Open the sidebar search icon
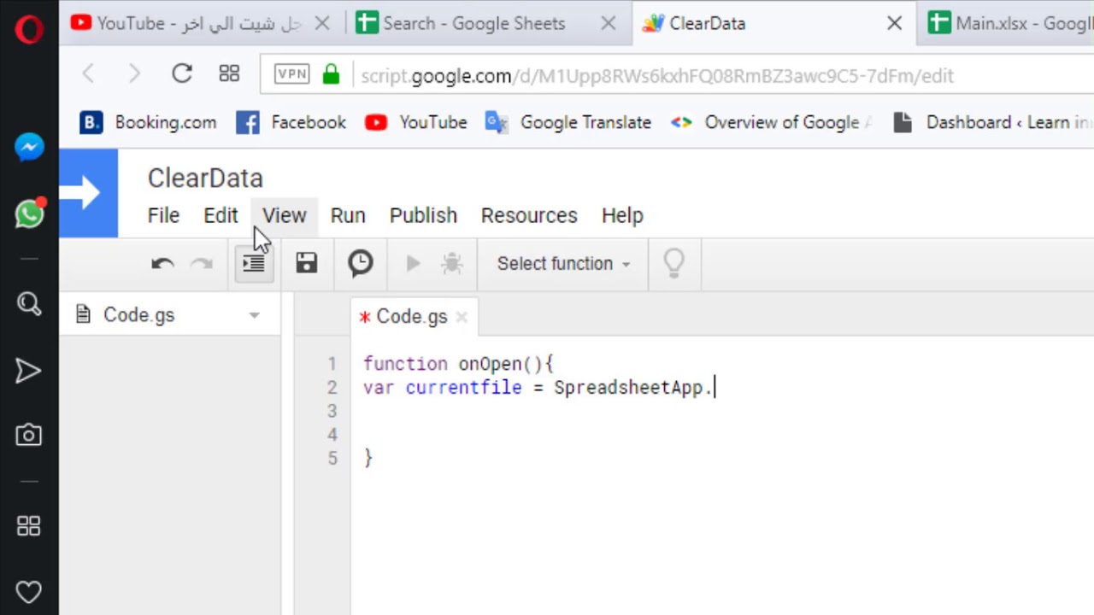Image resolution: width=1094 pixels, height=615 pixels. [x=29, y=303]
